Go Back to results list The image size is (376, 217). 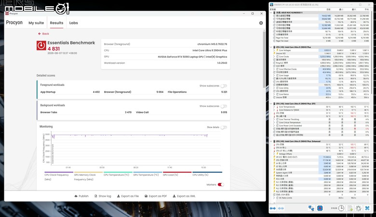tap(43, 34)
